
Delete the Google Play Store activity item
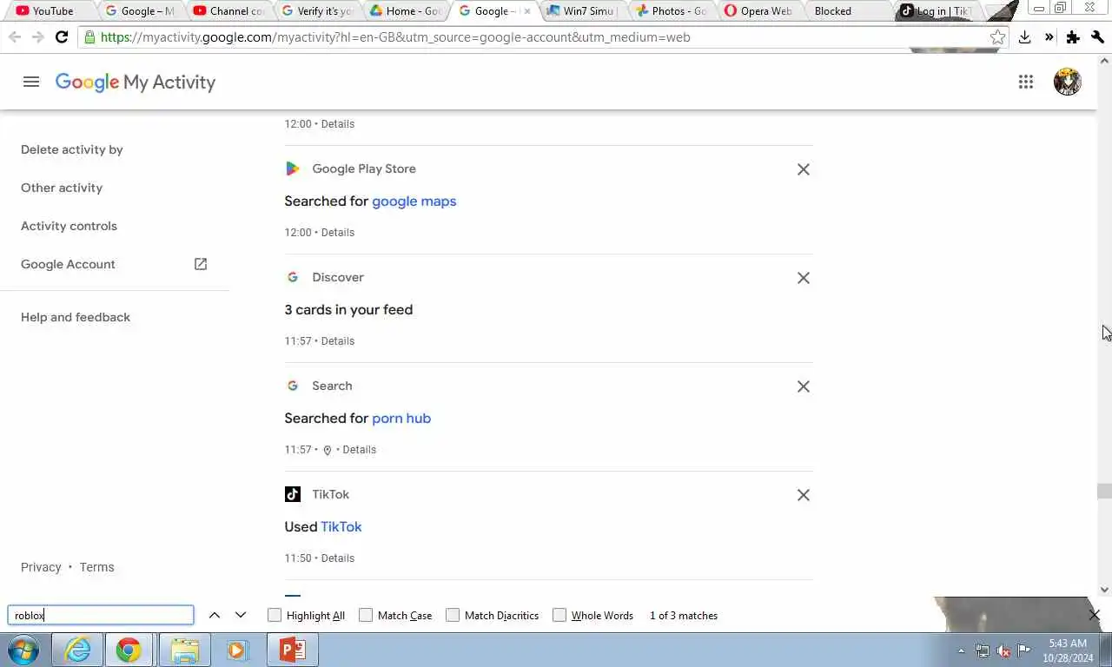[804, 169]
